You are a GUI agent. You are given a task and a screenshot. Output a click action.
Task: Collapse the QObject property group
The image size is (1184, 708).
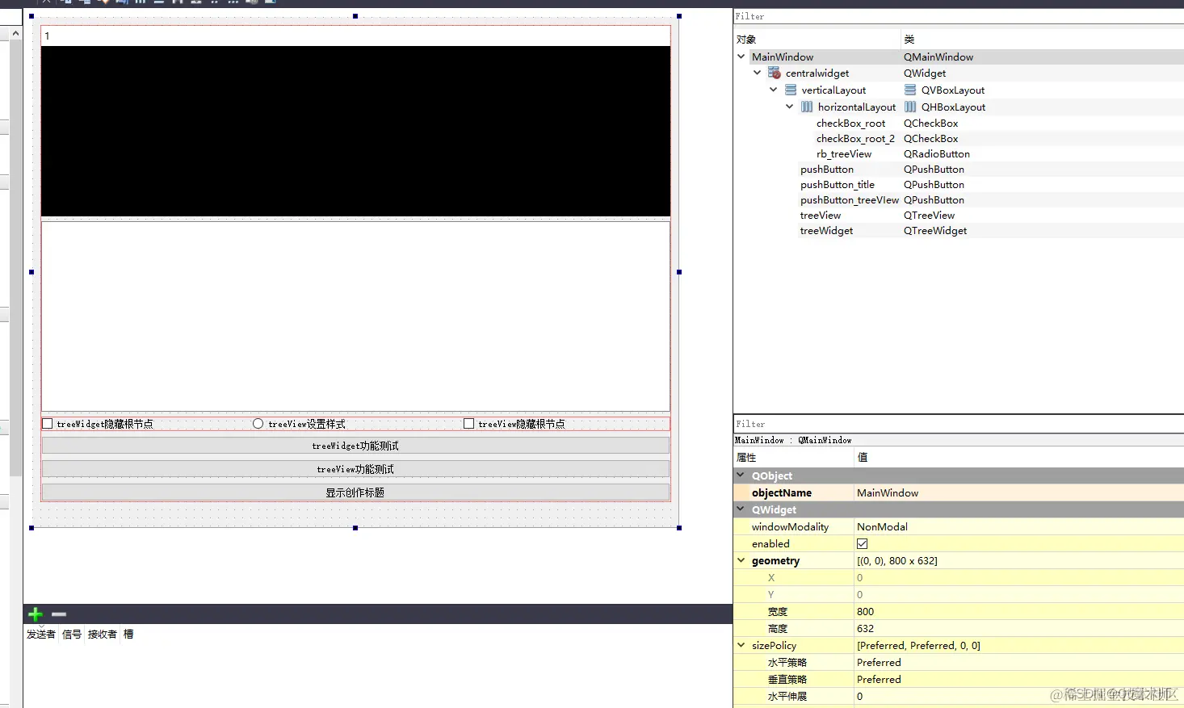(741, 475)
